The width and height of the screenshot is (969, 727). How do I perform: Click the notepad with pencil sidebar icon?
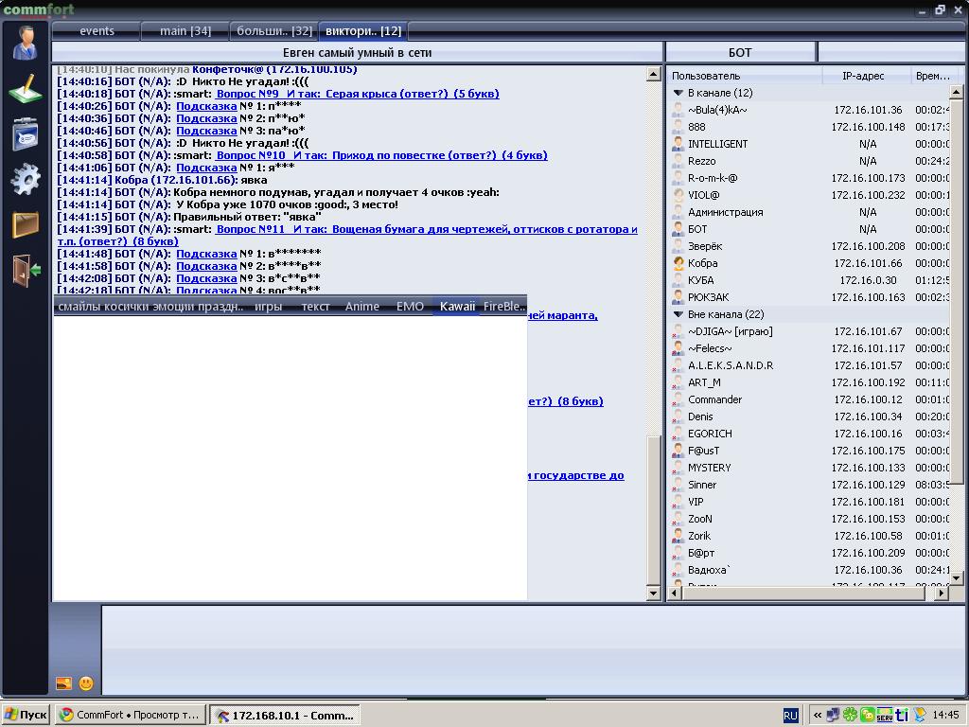[x=26, y=88]
